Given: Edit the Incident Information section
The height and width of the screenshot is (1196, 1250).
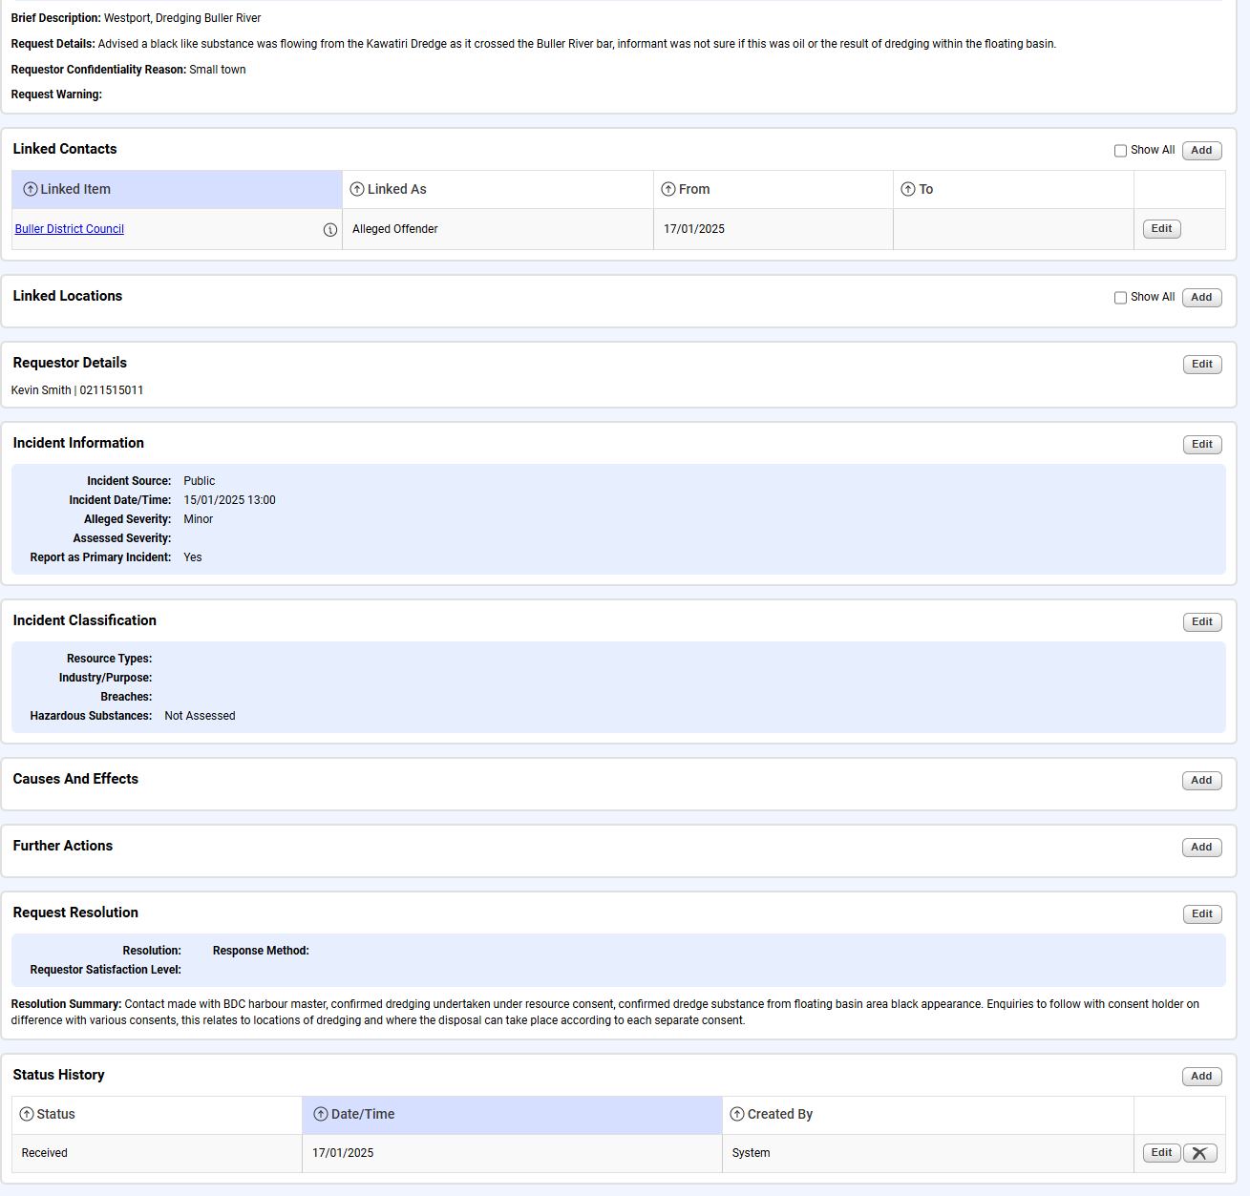Looking at the screenshot, I should pyautogui.click(x=1201, y=445).
